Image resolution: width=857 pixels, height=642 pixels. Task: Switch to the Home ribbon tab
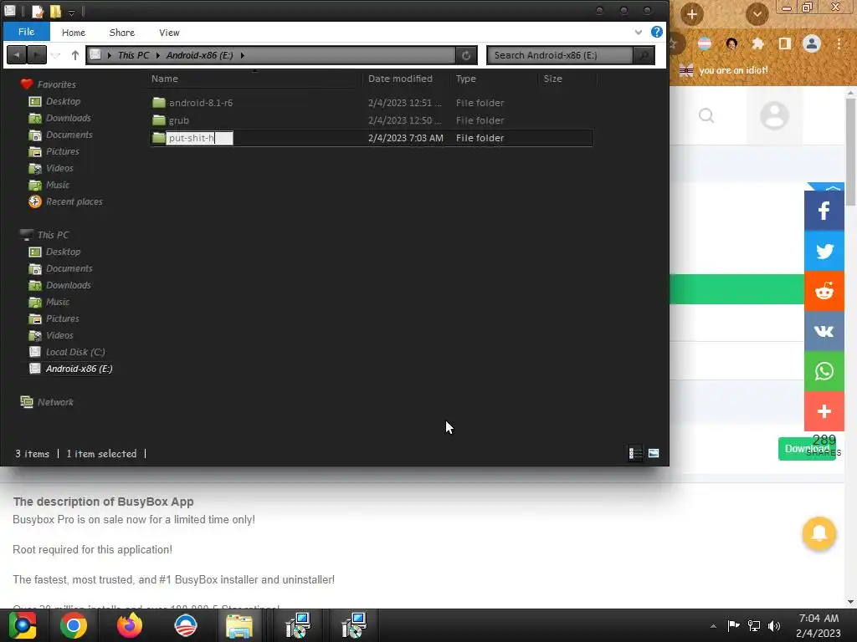tap(74, 33)
